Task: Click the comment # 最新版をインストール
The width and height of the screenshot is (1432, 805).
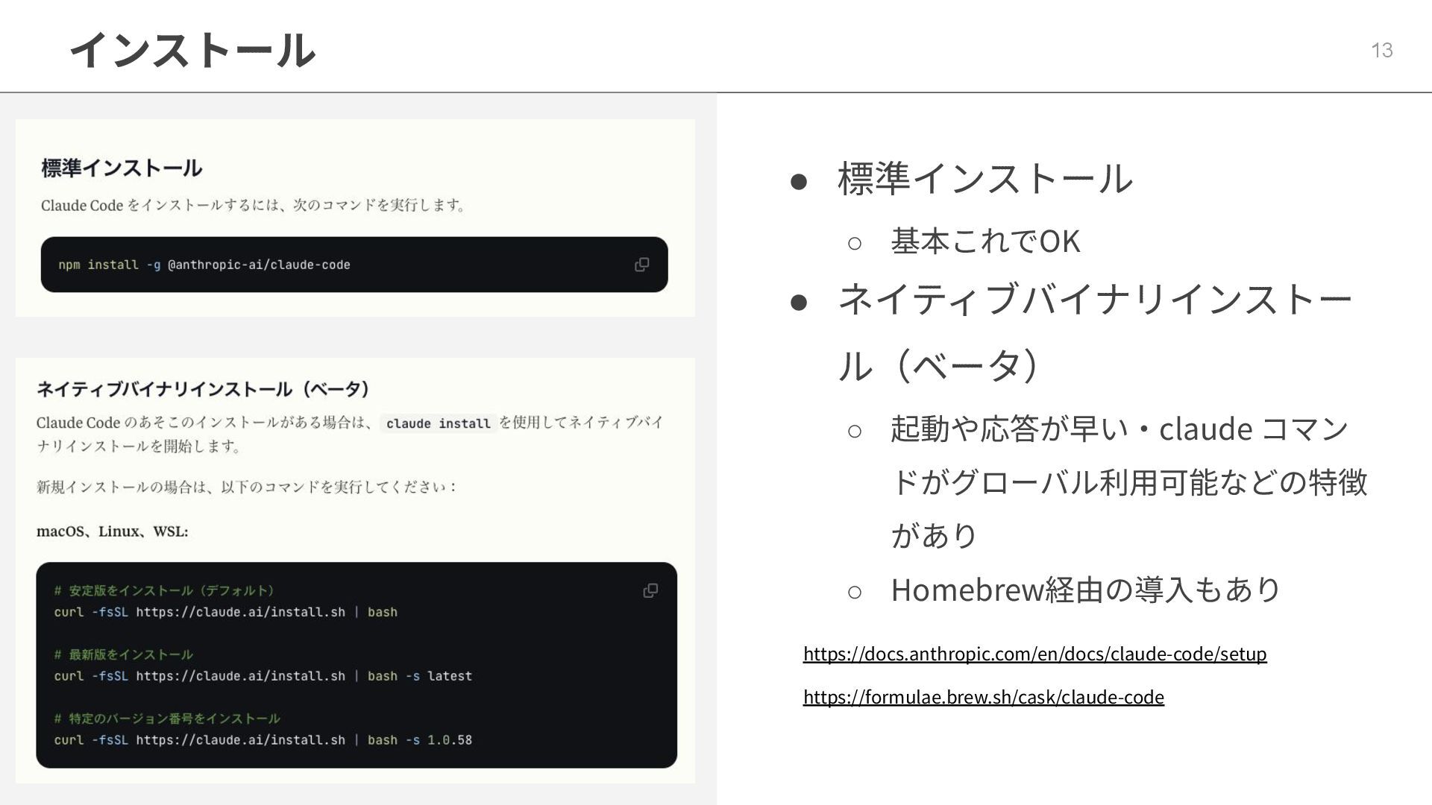Action: (123, 654)
